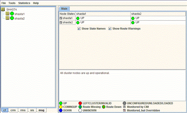Click the green UP legend icon
Viewport: 187px width, 113px height.
point(61,103)
